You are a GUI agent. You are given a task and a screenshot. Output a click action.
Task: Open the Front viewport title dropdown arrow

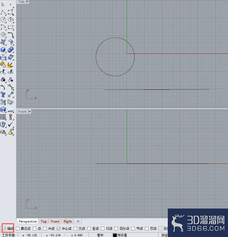pos(29,111)
